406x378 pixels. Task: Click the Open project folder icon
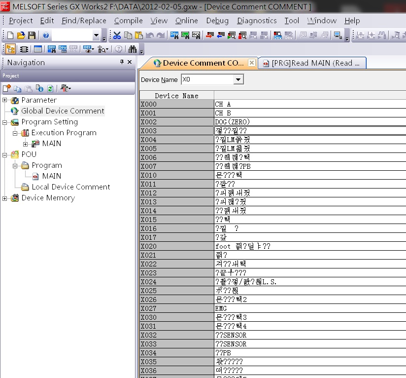point(21,36)
